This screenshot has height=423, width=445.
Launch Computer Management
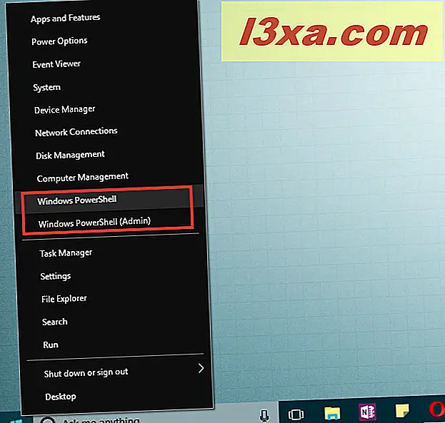tap(83, 178)
